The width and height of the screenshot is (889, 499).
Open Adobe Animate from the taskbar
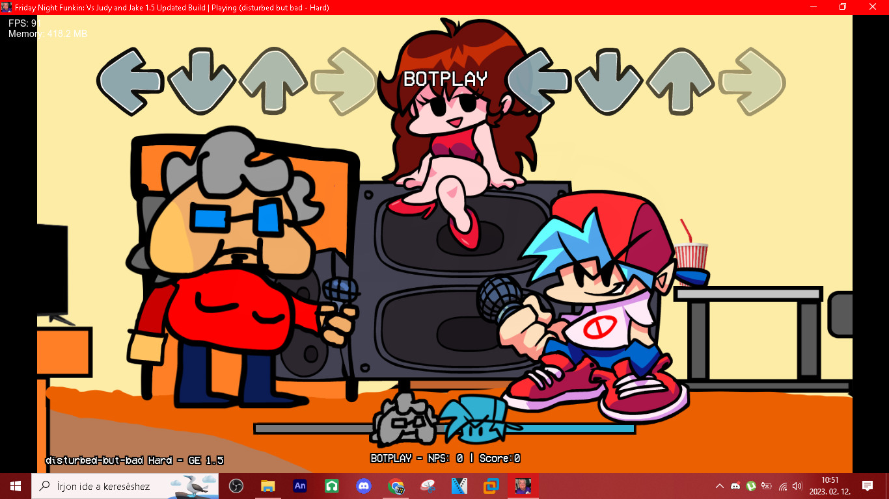(x=300, y=486)
